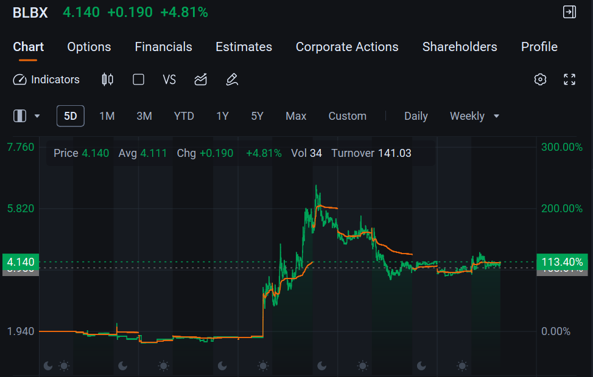Click the Vol 34 value

click(306, 153)
